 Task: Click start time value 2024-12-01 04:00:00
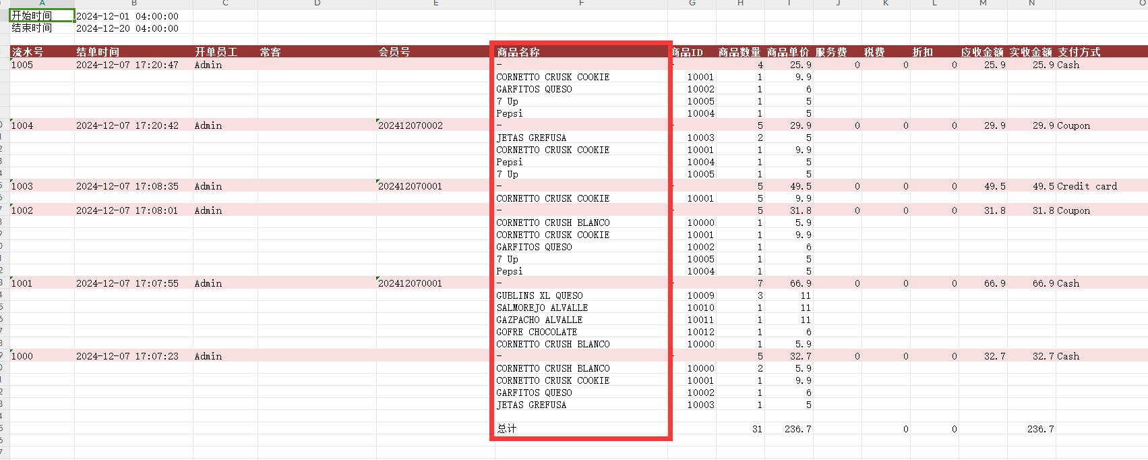coord(127,16)
